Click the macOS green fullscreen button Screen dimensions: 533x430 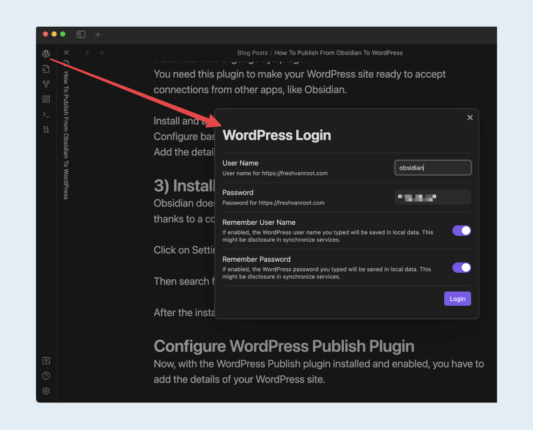(63, 34)
